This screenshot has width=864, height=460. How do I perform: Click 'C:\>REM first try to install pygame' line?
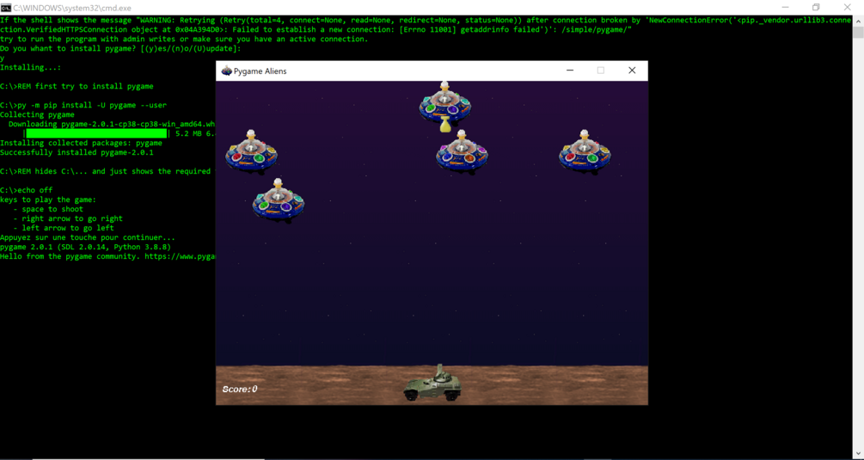(77, 86)
